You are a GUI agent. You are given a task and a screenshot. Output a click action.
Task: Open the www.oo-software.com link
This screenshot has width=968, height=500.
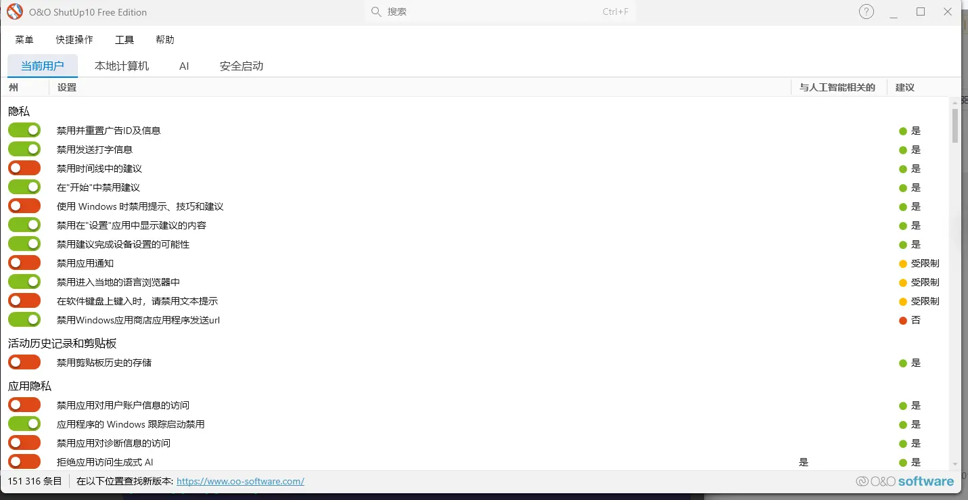click(240, 481)
